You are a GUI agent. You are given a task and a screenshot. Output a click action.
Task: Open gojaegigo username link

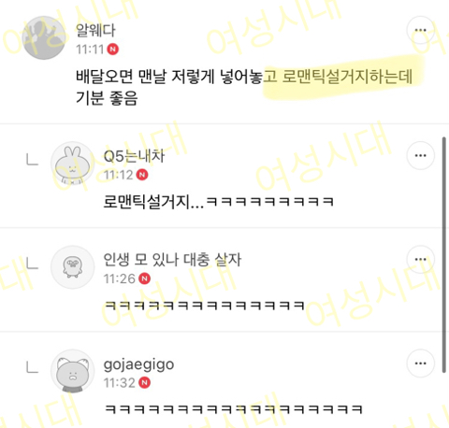click(x=138, y=364)
